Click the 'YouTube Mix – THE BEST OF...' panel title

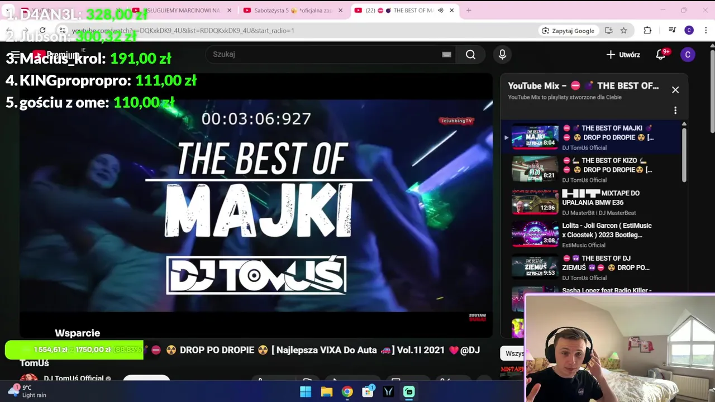coord(583,85)
